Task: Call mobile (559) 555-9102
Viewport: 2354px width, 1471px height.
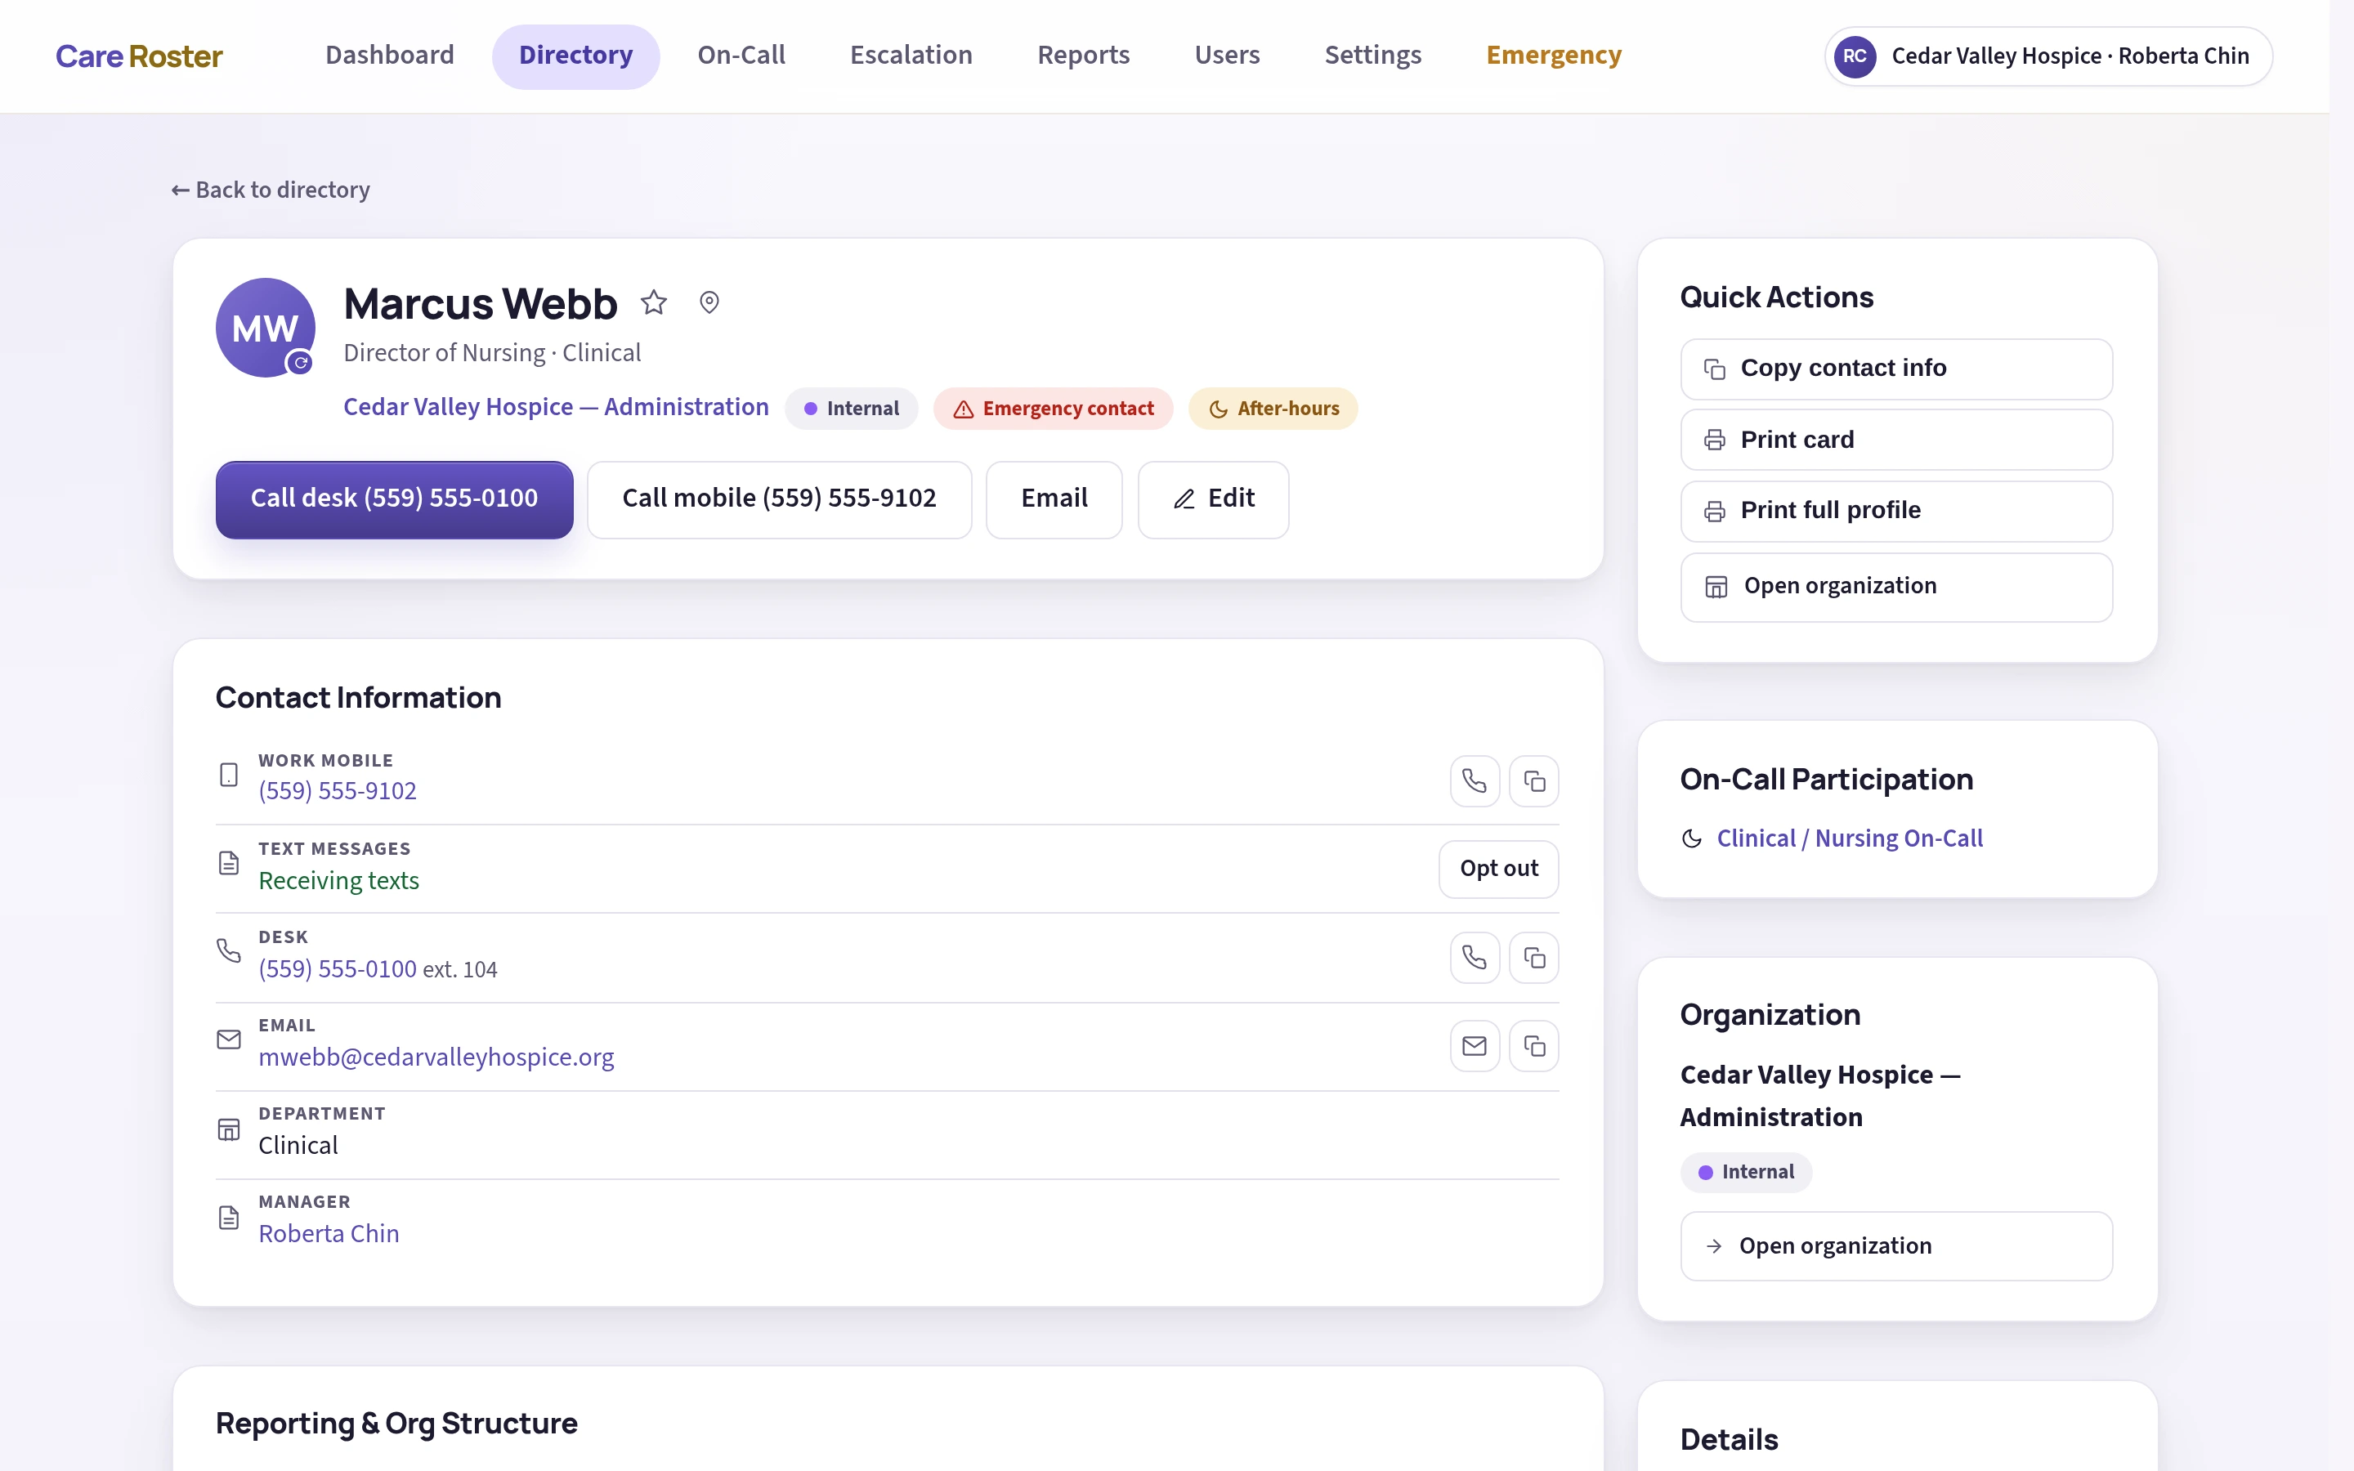Action: pyautogui.click(x=779, y=499)
